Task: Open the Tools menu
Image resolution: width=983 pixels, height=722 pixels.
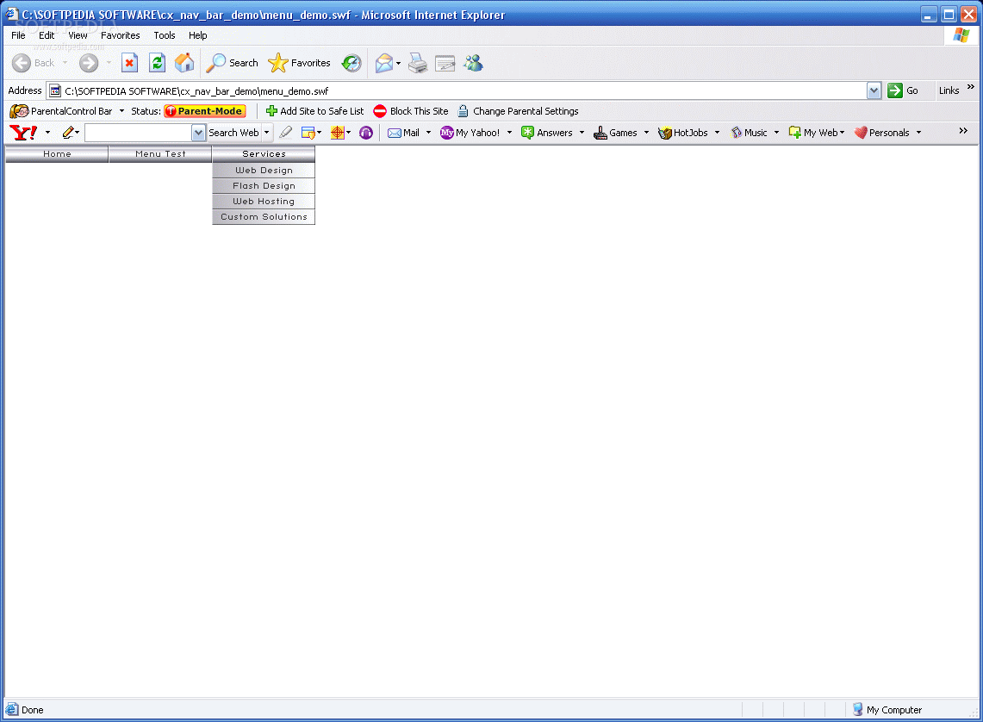Action: pos(165,35)
